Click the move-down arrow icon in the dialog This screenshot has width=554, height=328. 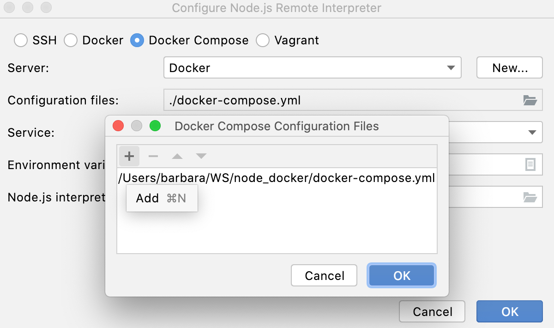pos(201,156)
